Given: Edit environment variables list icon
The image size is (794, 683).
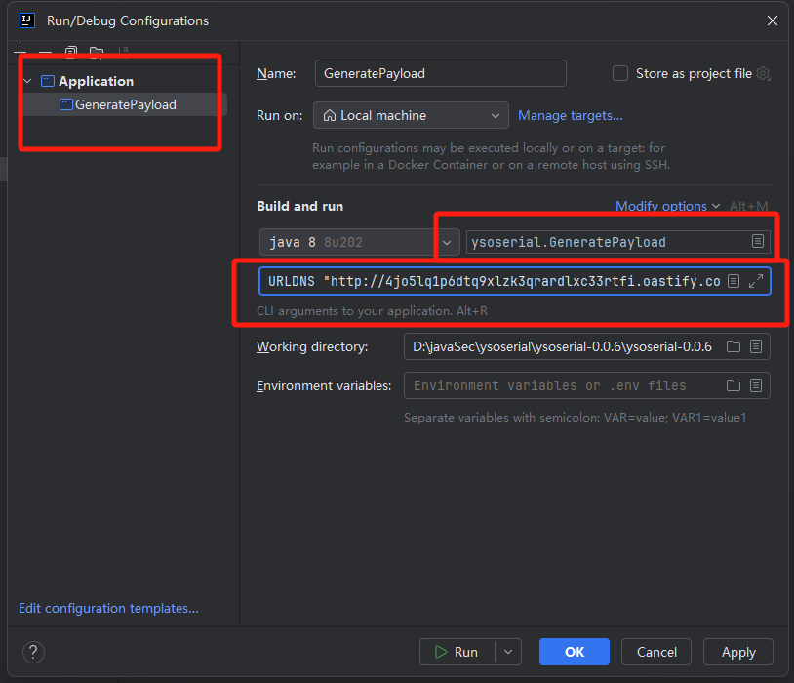Looking at the screenshot, I should 756,385.
